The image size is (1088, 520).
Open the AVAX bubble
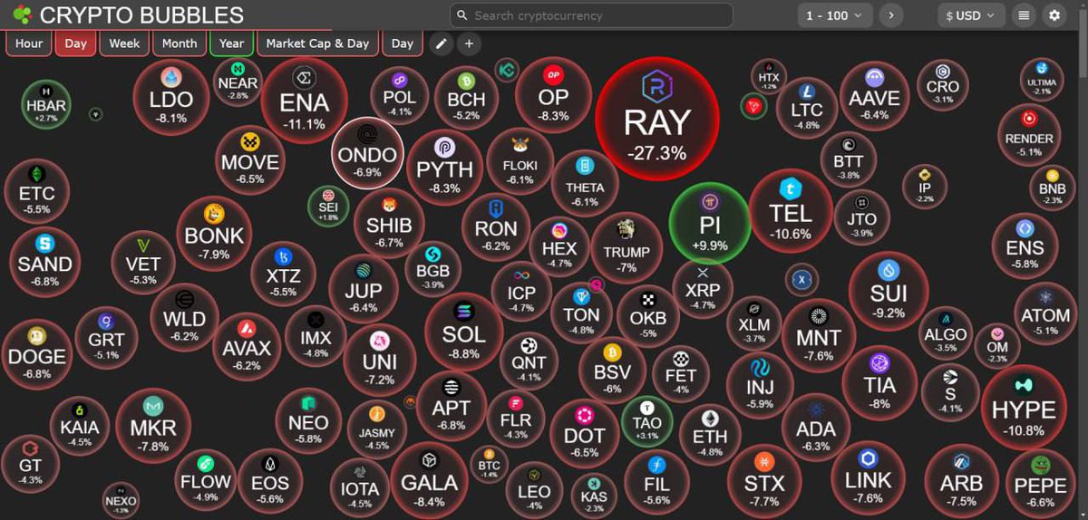[247, 346]
